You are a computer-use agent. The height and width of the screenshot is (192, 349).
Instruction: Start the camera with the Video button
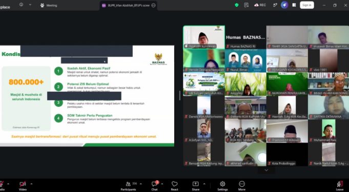(23, 186)
